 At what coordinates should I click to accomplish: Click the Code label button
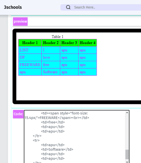pos(18,114)
